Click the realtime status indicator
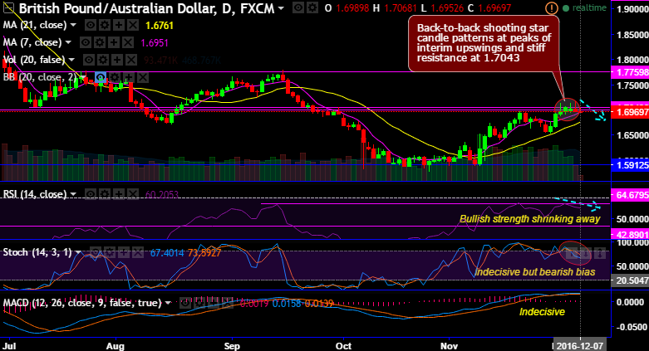This screenshot has height=351, width=649. pos(583,7)
